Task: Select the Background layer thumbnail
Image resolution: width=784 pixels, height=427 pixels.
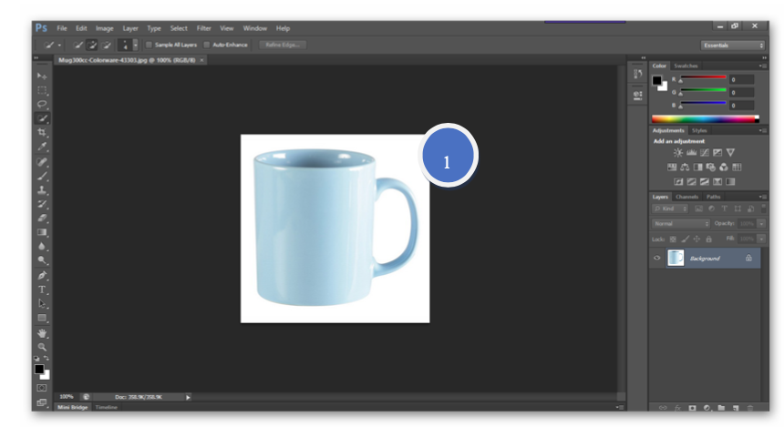Action: click(676, 259)
